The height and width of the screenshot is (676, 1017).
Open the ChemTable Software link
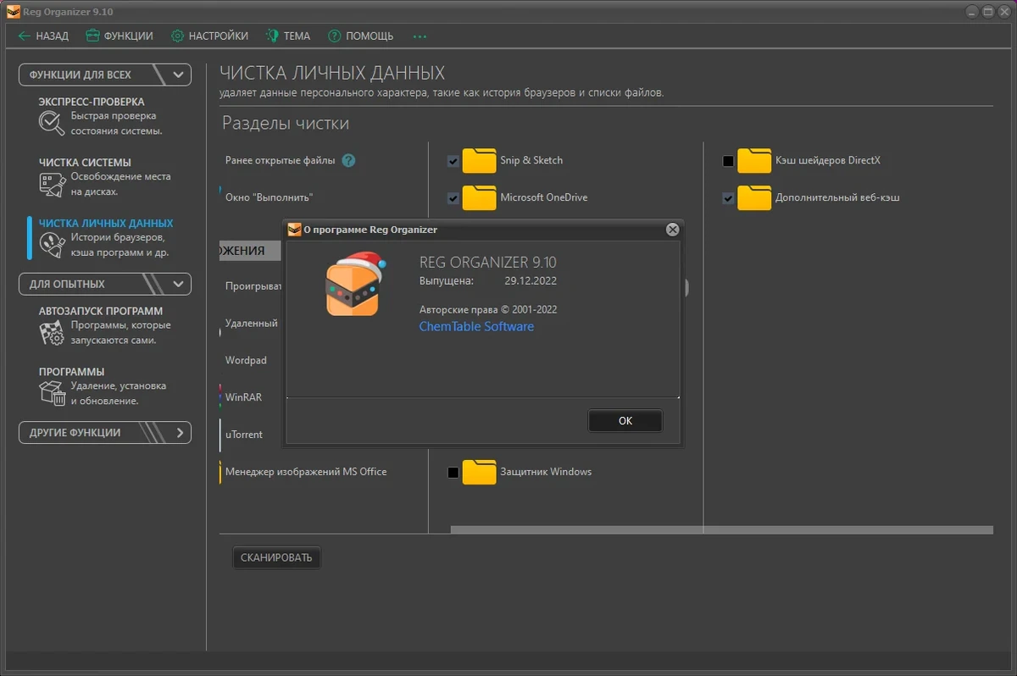click(476, 326)
